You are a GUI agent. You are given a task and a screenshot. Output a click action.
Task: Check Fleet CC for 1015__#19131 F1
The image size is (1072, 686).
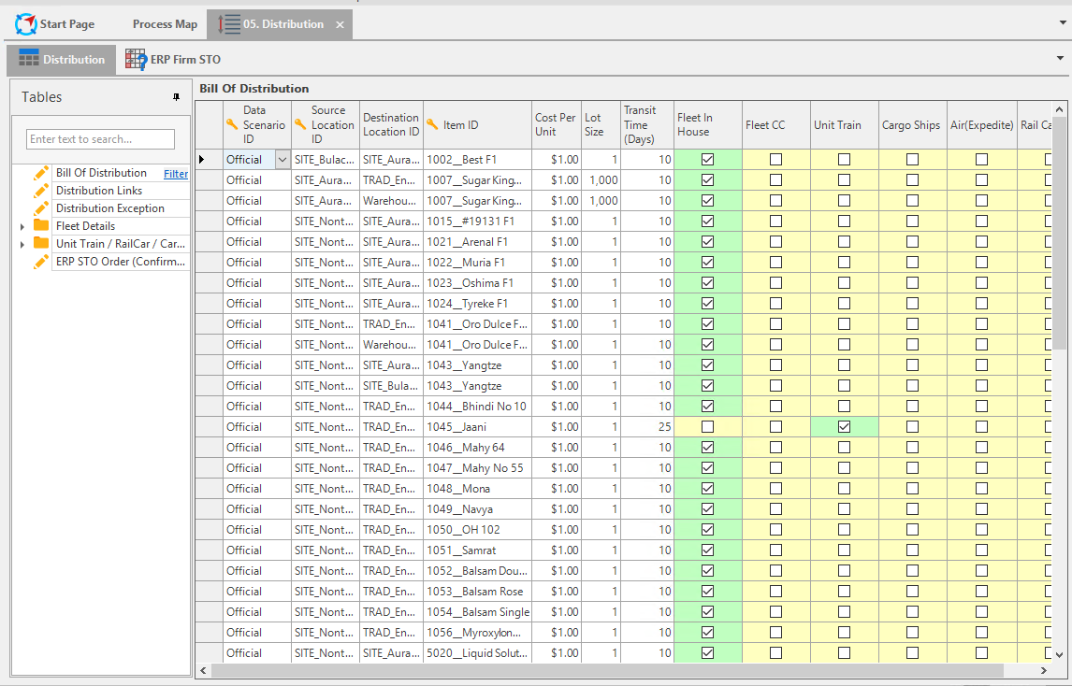tap(776, 222)
